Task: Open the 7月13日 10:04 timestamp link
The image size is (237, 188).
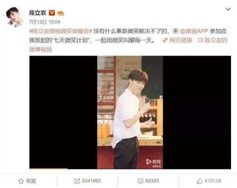Action: [45, 22]
